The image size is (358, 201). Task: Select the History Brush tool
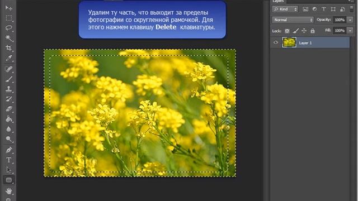click(x=9, y=99)
